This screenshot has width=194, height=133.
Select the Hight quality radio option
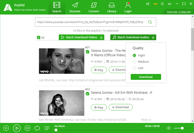[x=134, y=55]
